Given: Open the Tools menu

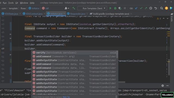Looking at the screenshot, I should point(11,3).
